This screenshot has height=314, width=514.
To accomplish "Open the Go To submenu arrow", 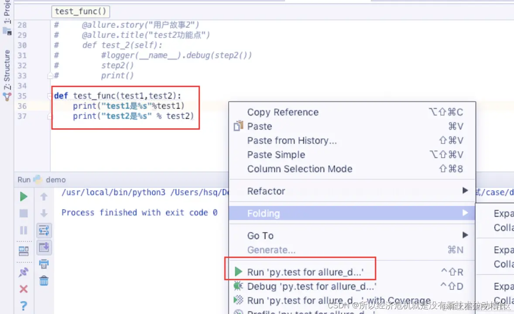I will (465, 235).
